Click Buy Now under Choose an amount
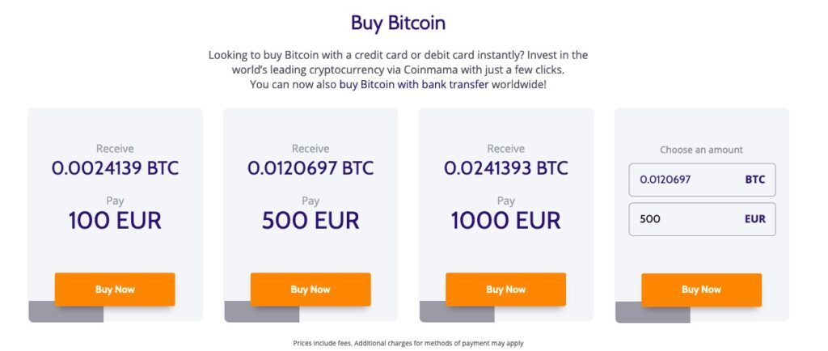The height and width of the screenshot is (351, 828). 701,290
